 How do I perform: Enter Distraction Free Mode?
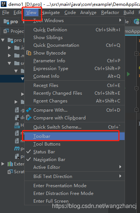tap(74, 193)
